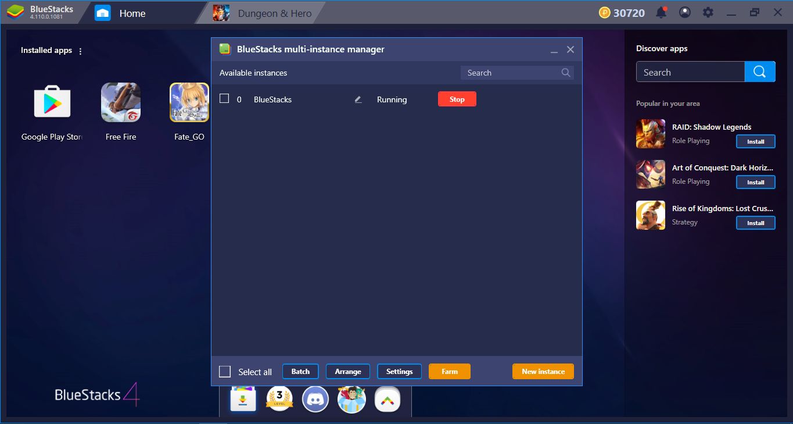Viewport: 793px width, 424px height.
Task: Click the RAID: Shadow Legends thumbnail
Action: 651,134
